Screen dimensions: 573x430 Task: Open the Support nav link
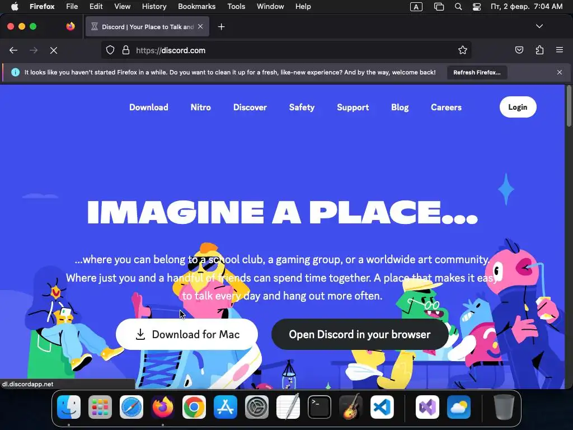click(353, 107)
